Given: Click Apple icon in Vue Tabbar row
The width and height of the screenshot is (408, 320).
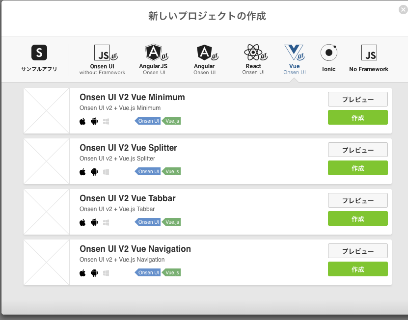Looking at the screenshot, I should click(x=82, y=222).
